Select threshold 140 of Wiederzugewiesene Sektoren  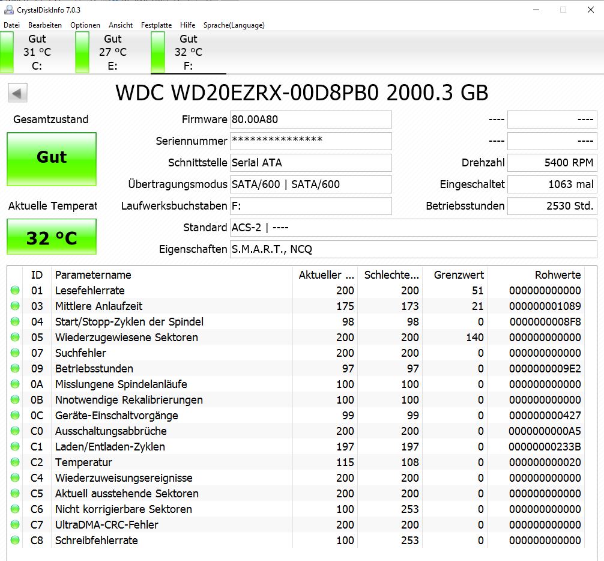pos(474,337)
